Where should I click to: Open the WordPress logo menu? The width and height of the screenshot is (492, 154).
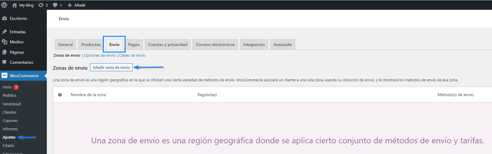4,5
